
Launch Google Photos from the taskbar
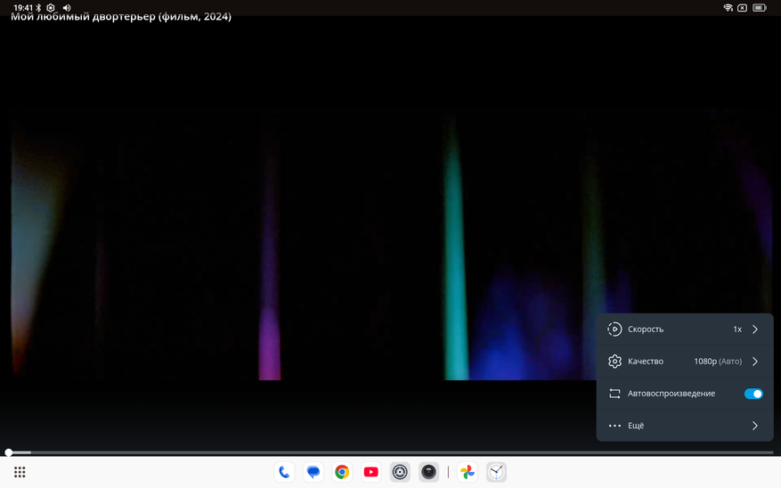coord(468,472)
